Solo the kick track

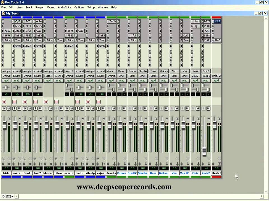point(4,109)
